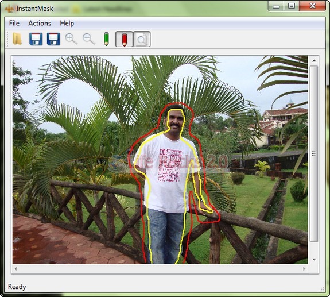This screenshot has width=330, height=297.
Task: Click the horizontal scrollbar right arrow
Action: 304,269
